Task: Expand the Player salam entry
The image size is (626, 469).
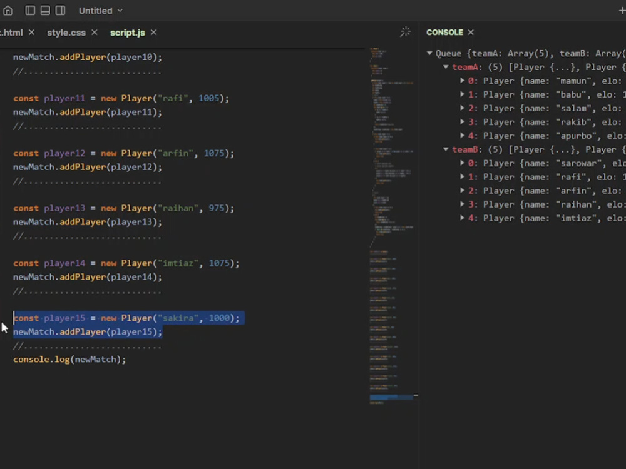Action: pos(462,108)
